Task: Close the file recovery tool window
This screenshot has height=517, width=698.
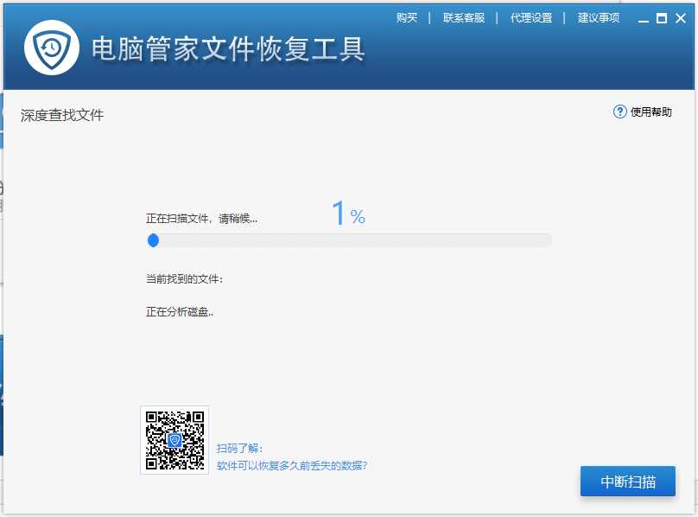Action: 680,18
